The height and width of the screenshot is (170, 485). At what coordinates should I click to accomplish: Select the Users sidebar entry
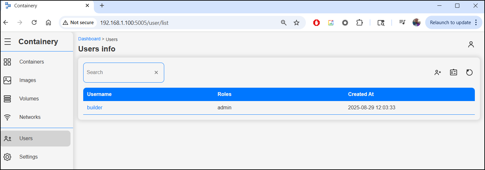coord(35,139)
